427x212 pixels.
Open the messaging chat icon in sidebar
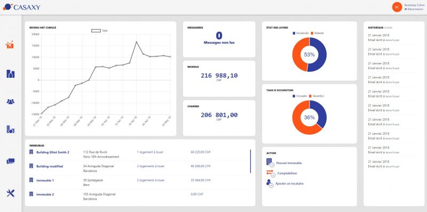10,161
